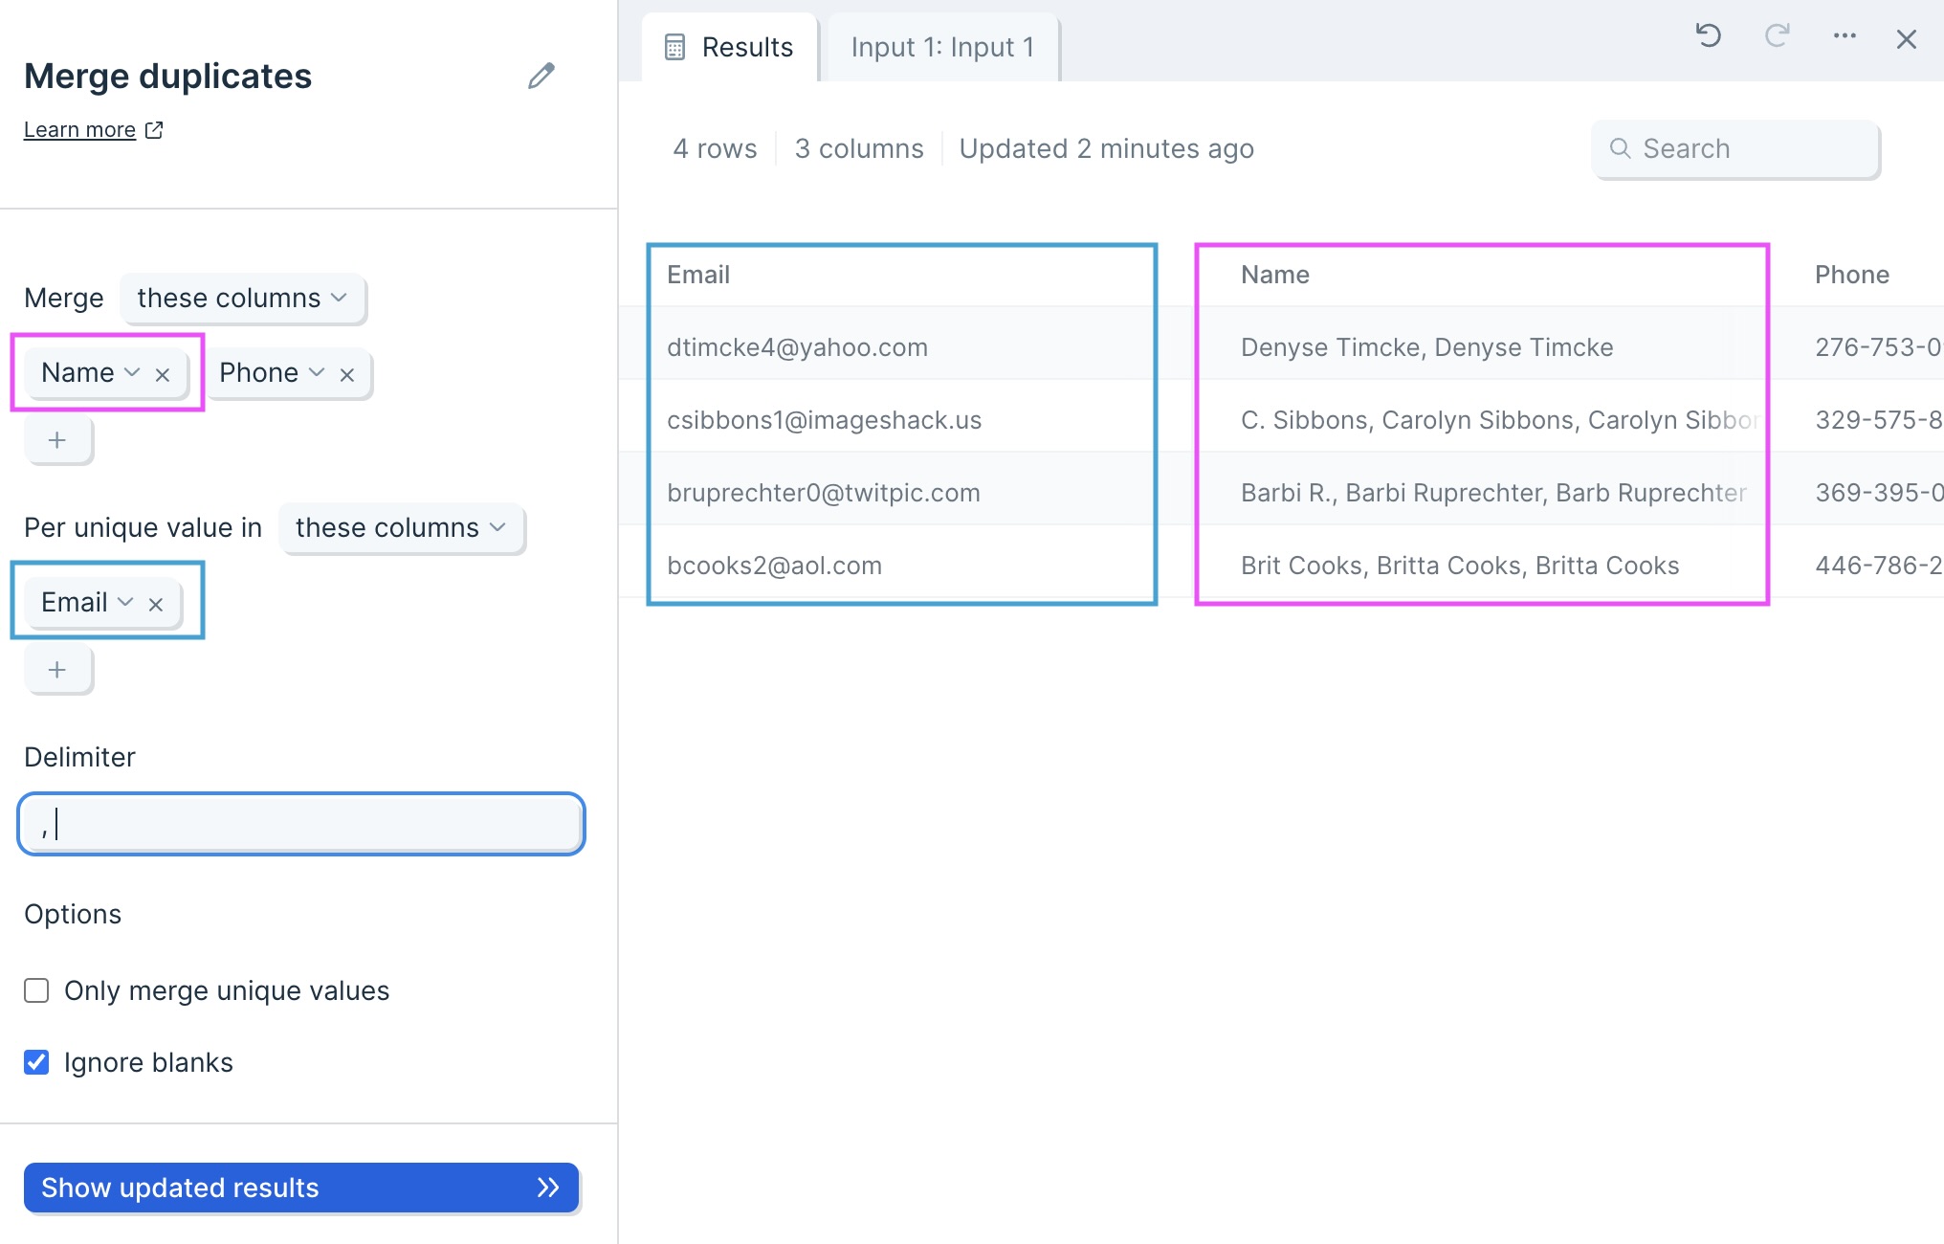Switch to the Input 1: Input 1 tab
1944x1244 pixels.
pos(942,47)
